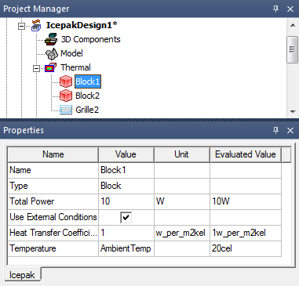This screenshot has height=286, width=299.
Task: Click the Model geometry icon
Action: click(x=52, y=54)
